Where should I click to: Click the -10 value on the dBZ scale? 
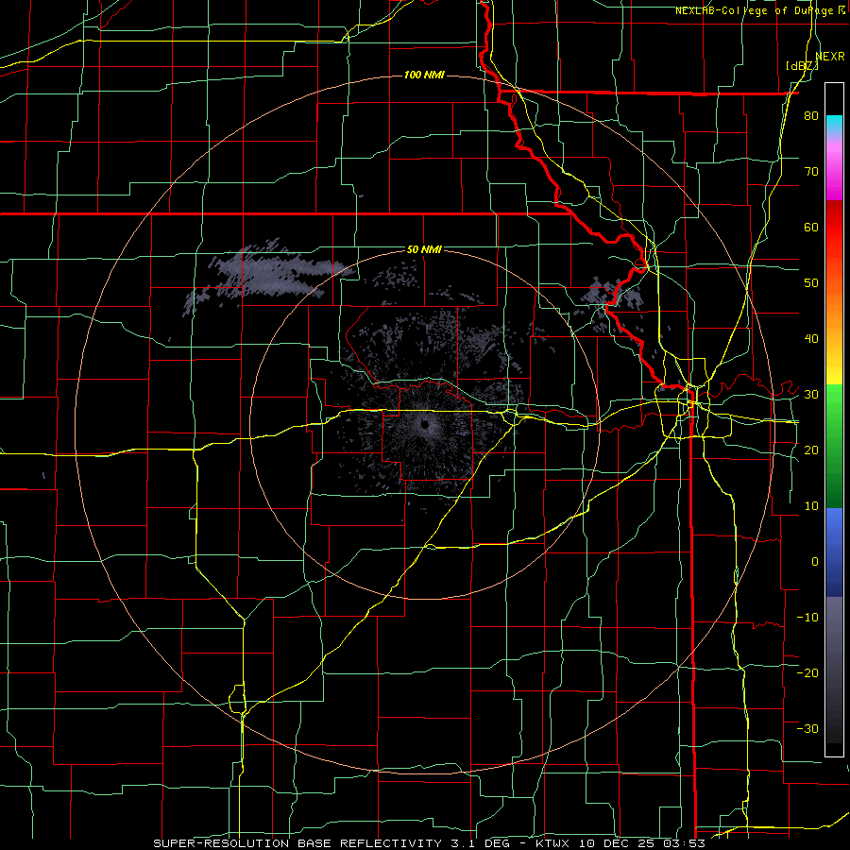[807, 618]
